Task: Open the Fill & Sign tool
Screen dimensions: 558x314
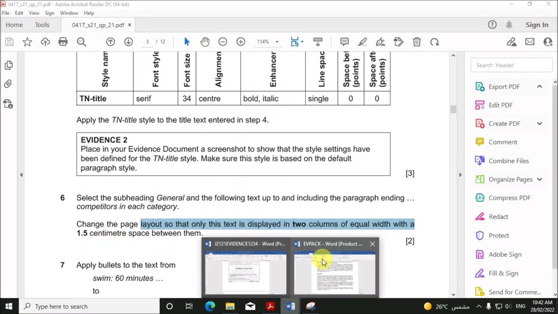Action: (x=503, y=273)
